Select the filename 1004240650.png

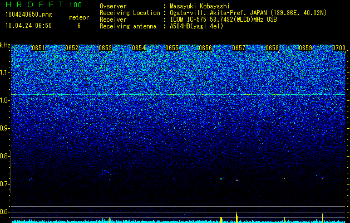pyautogui.click(x=29, y=15)
